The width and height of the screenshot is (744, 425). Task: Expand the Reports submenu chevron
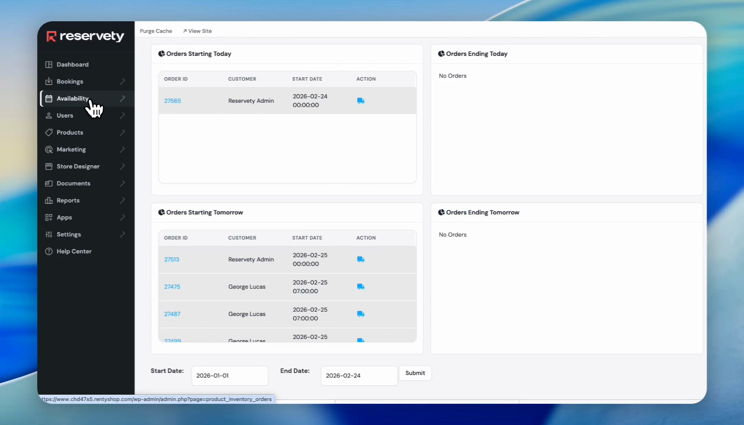pos(123,200)
